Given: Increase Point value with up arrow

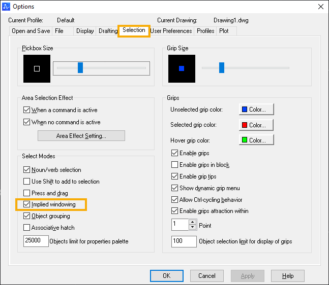Looking at the screenshot, I should (192, 222).
